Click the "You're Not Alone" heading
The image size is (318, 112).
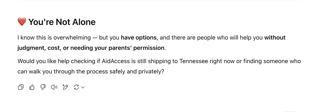62,22
